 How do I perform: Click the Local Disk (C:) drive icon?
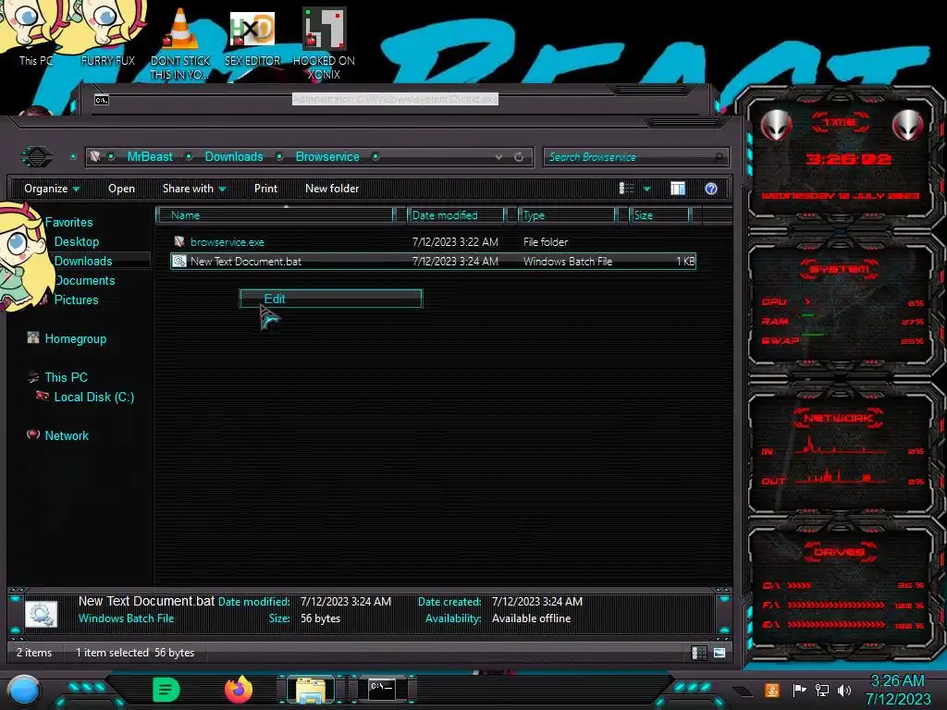pyautogui.click(x=43, y=396)
